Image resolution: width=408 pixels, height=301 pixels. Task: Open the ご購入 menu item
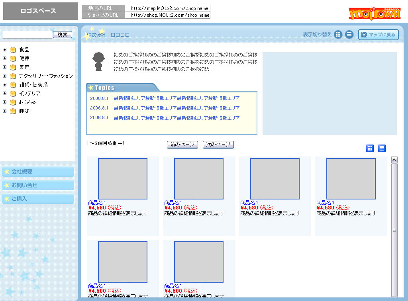(x=38, y=199)
